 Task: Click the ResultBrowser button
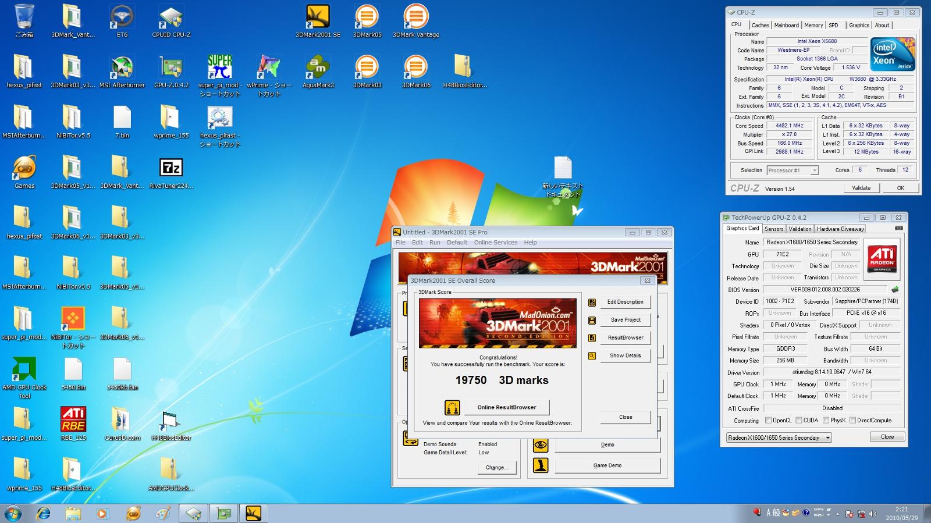coord(626,338)
